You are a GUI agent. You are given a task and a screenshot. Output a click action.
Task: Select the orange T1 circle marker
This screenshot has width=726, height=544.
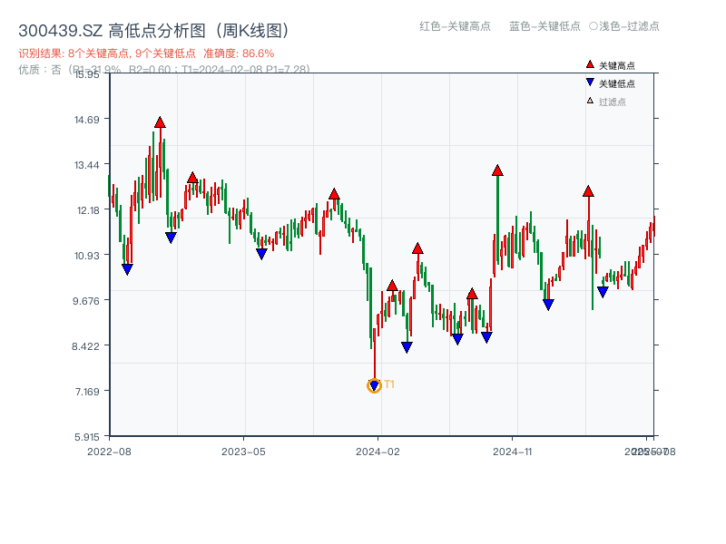(374, 386)
